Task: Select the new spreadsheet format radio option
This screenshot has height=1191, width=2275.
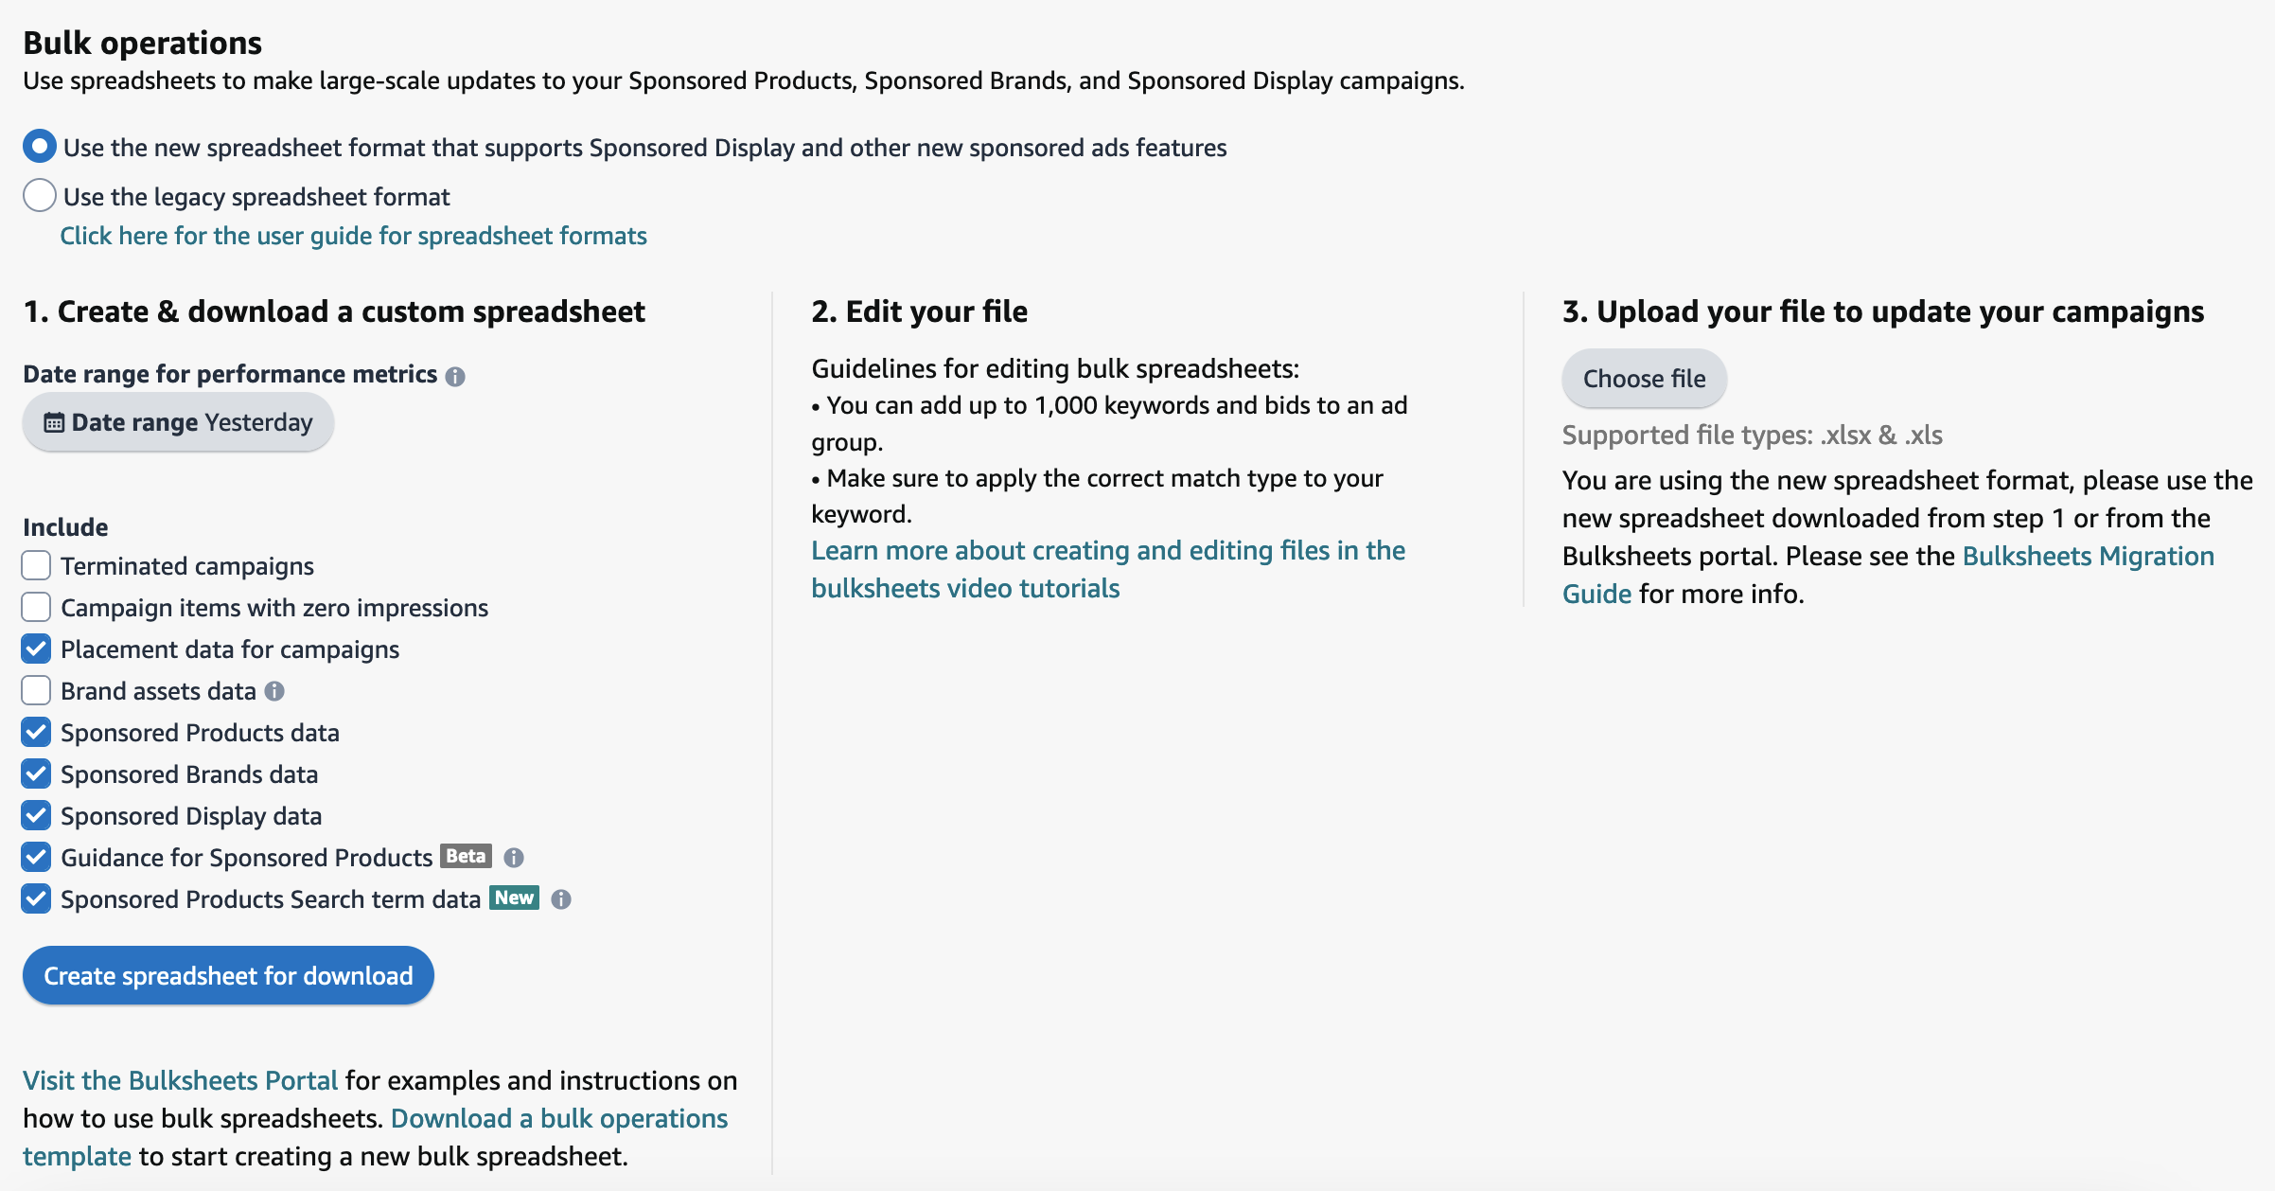Action: pos(39,147)
